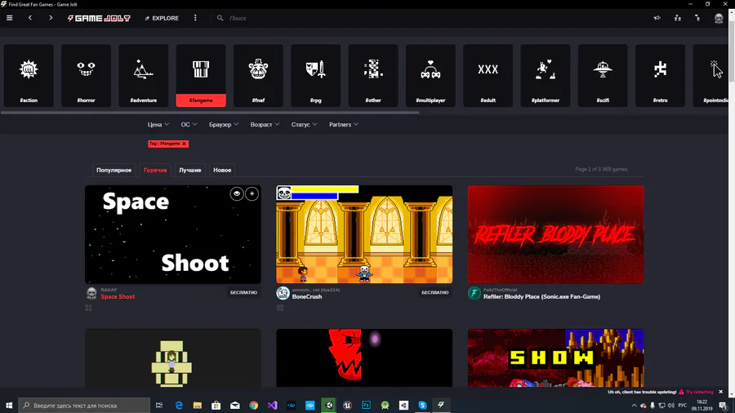Expand the Возраст filter dropdown

click(x=265, y=124)
